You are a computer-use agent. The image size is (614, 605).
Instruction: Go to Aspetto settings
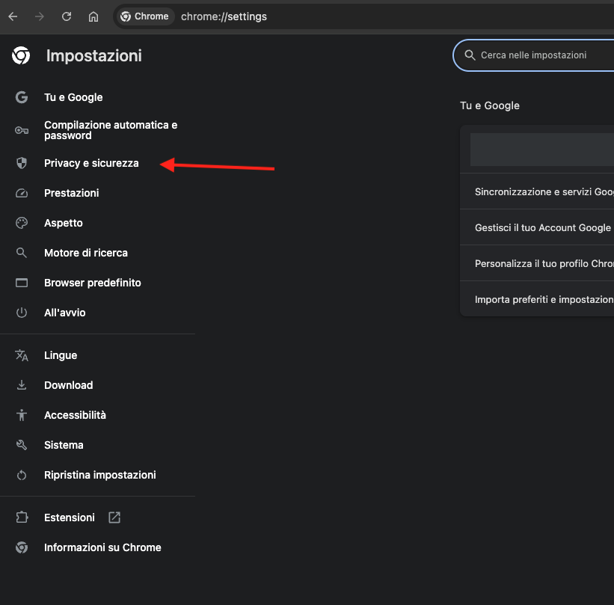coord(64,223)
